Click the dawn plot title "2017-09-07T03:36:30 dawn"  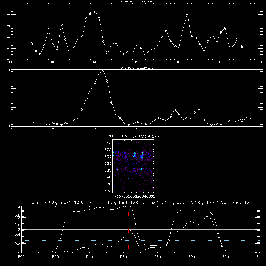tap(137, 1)
